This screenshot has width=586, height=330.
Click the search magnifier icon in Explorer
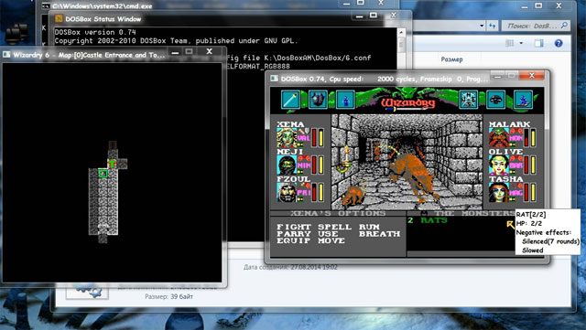pos(564,26)
